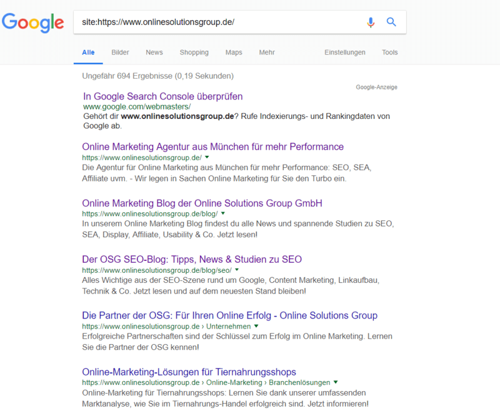Click the Google logo
The height and width of the screenshot is (418, 500).
tap(33, 23)
